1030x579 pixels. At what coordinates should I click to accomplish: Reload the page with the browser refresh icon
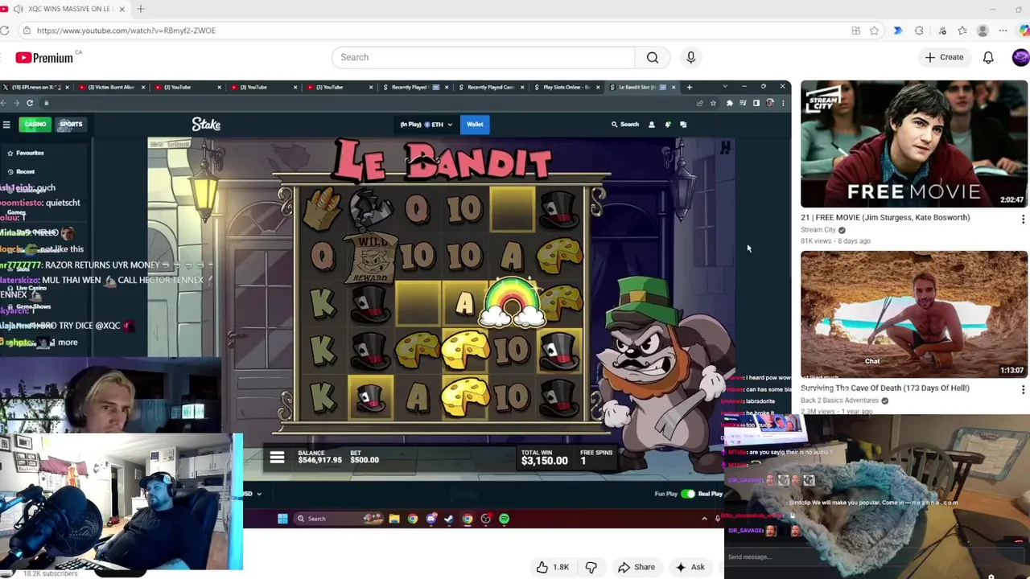click(x=5, y=31)
